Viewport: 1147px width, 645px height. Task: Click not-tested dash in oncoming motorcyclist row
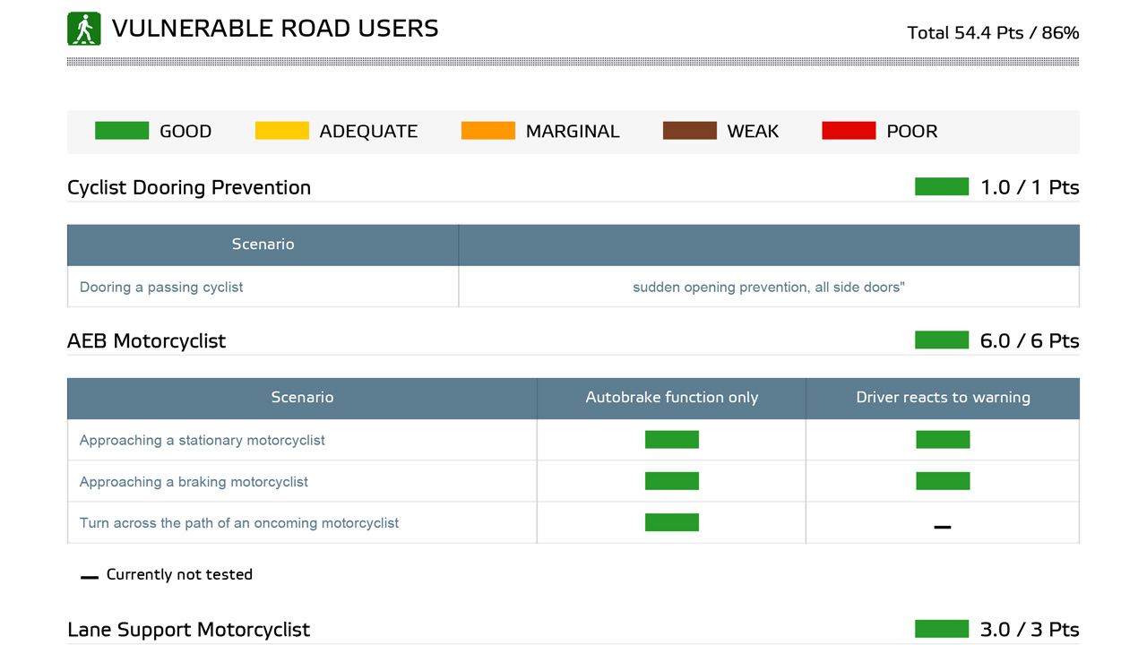point(943,527)
